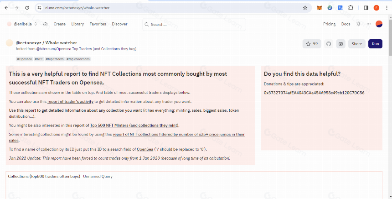Go to Favorites
This screenshot has width=392, height=199.
coord(98,24)
